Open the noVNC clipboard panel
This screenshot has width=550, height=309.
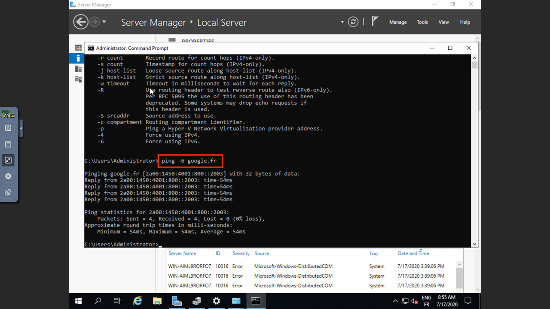[8, 144]
